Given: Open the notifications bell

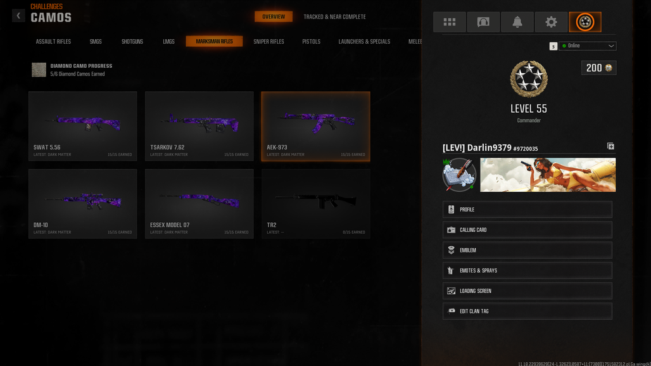Looking at the screenshot, I should pos(517,22).
